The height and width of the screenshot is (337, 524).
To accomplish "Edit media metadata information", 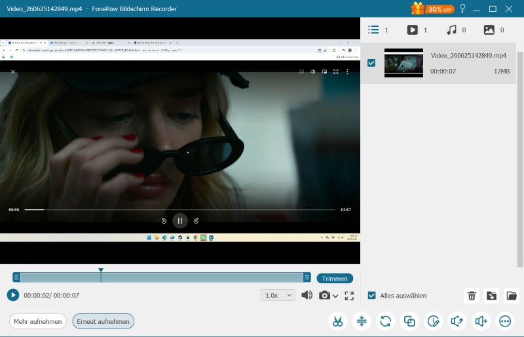I will [434, 321].
